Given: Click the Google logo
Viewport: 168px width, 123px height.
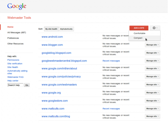Looking at the screenshot, I should 17,6.
